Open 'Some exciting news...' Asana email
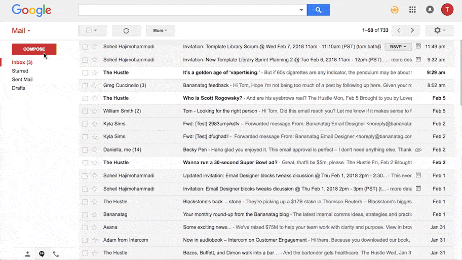This screenshot has width=462, height=260. pyautogui.click(x=266, y=227)
